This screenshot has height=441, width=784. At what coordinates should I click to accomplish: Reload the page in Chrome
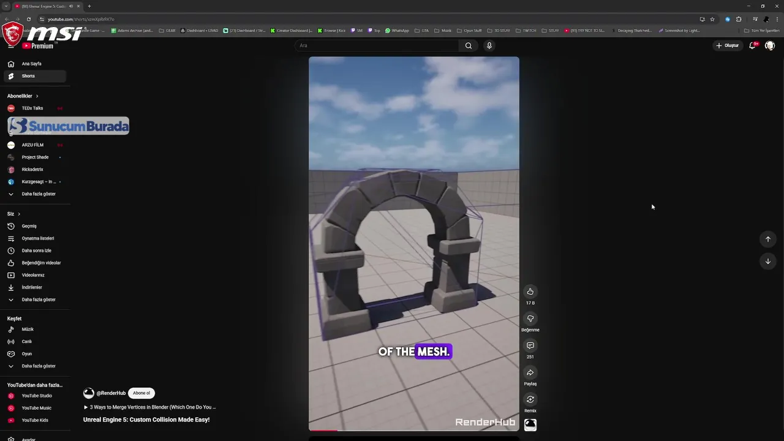click(x=28, y=19)
